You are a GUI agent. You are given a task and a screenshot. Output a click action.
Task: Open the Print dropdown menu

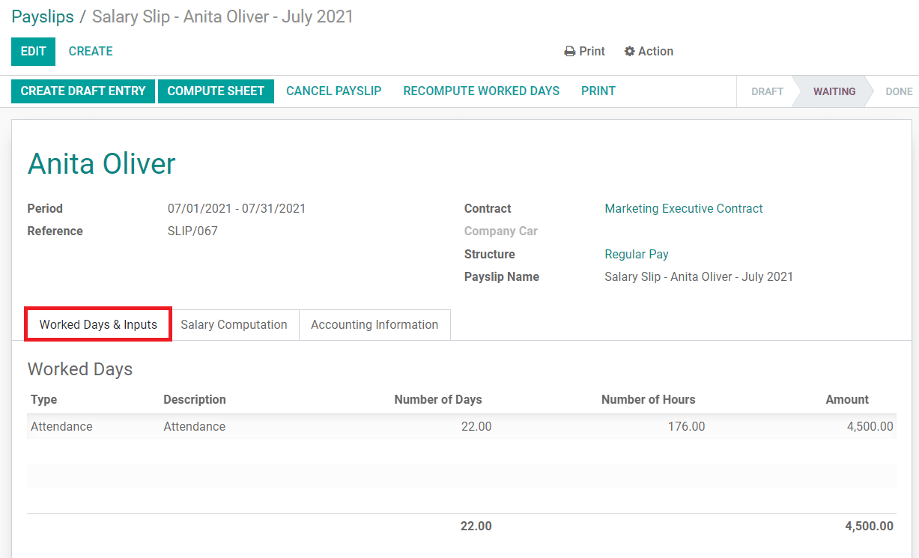[x=585, y=52]
